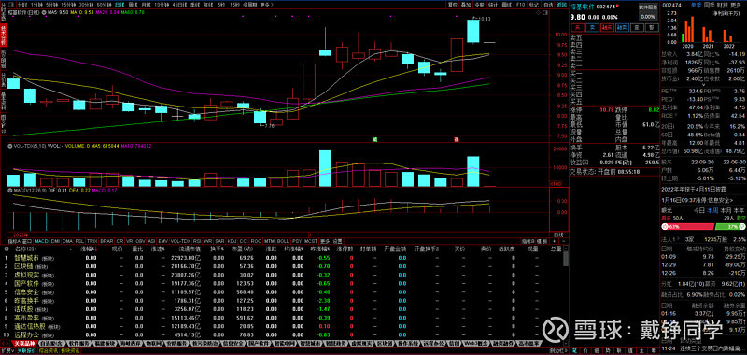Select the KDJ indicator tab
The width and height of the screenshot is (747, 355).
tap(232, 241)
